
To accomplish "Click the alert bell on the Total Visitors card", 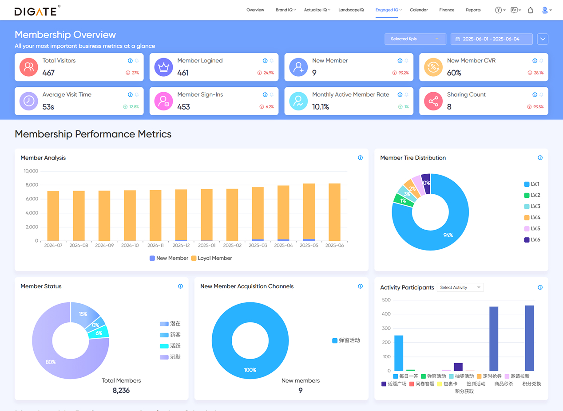I will [x=137, y=61].
